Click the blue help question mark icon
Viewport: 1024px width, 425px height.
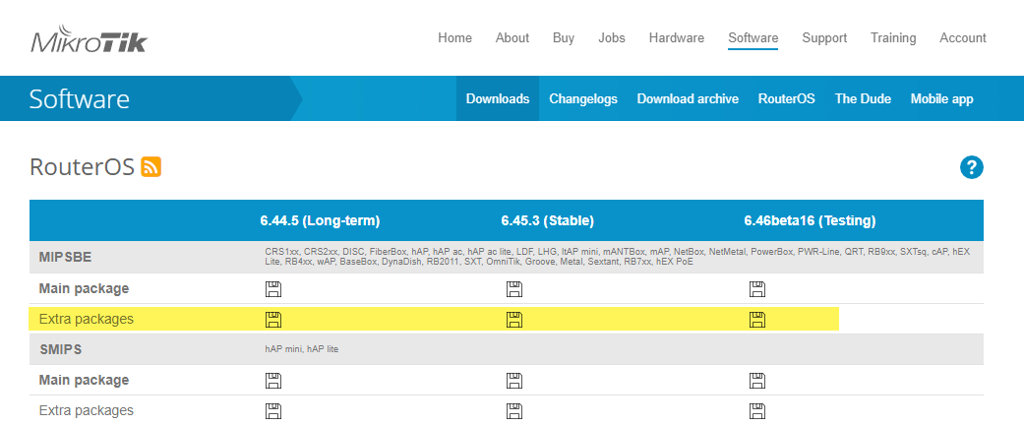(971, 168)
